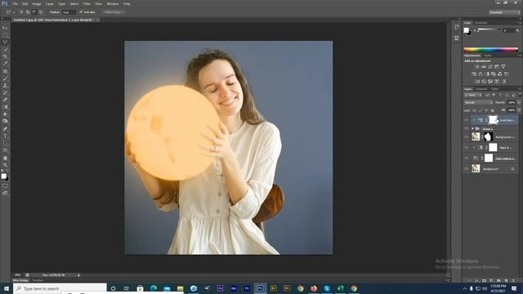
Task: Toggle visibility of Group 1
Action: tap(467, 128)
